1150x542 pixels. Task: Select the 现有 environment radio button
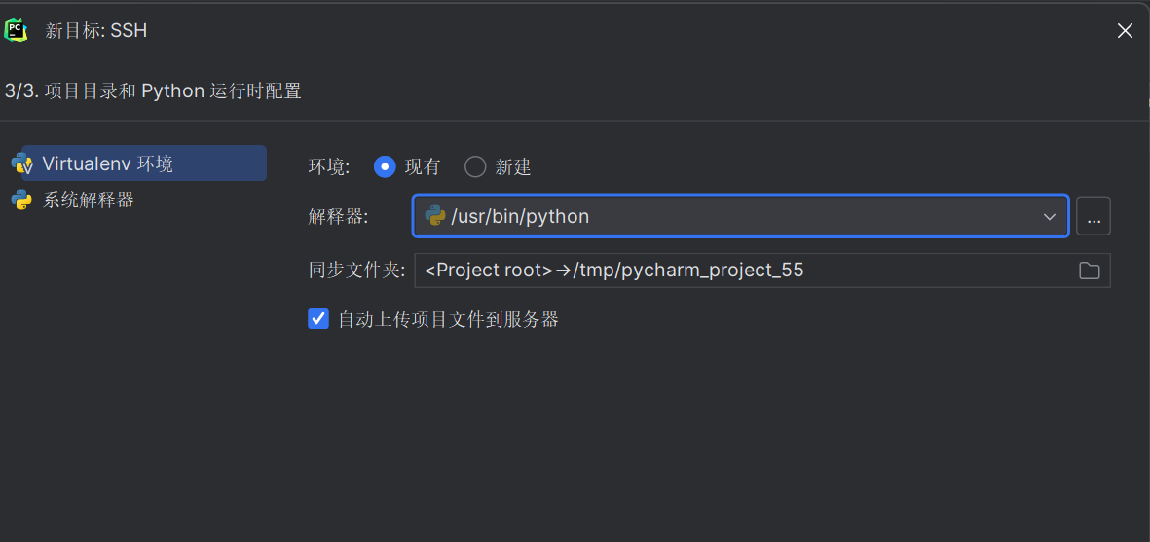coord(385,167)
